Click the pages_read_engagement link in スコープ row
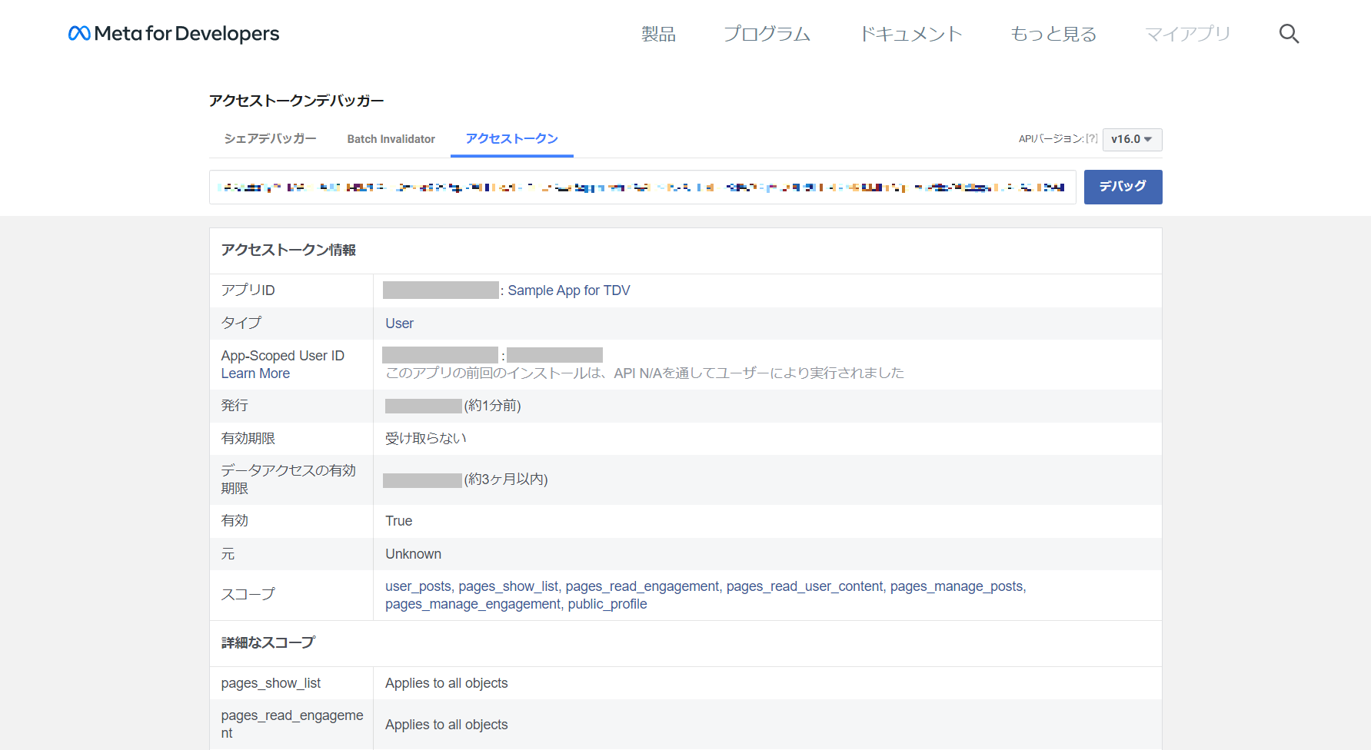The height and width of the screenshot is (750, 1371). pos(642,586)
